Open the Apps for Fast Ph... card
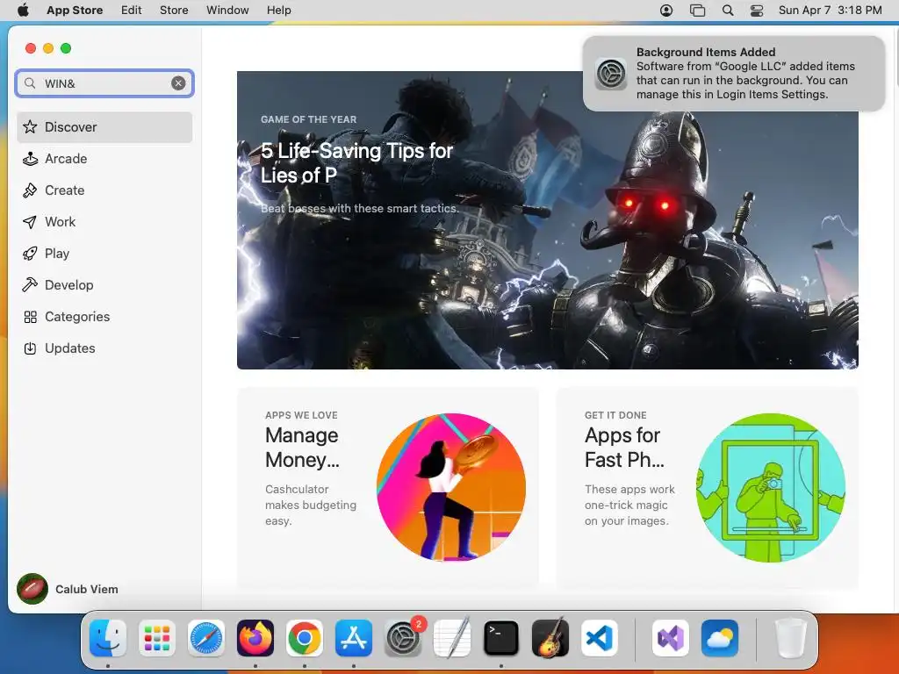Viewport: 899px width, 674px height. (x=707, y=487)
